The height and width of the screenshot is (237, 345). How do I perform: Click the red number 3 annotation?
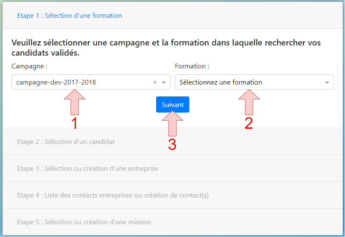pyautogui.click(x=172, y=144)
